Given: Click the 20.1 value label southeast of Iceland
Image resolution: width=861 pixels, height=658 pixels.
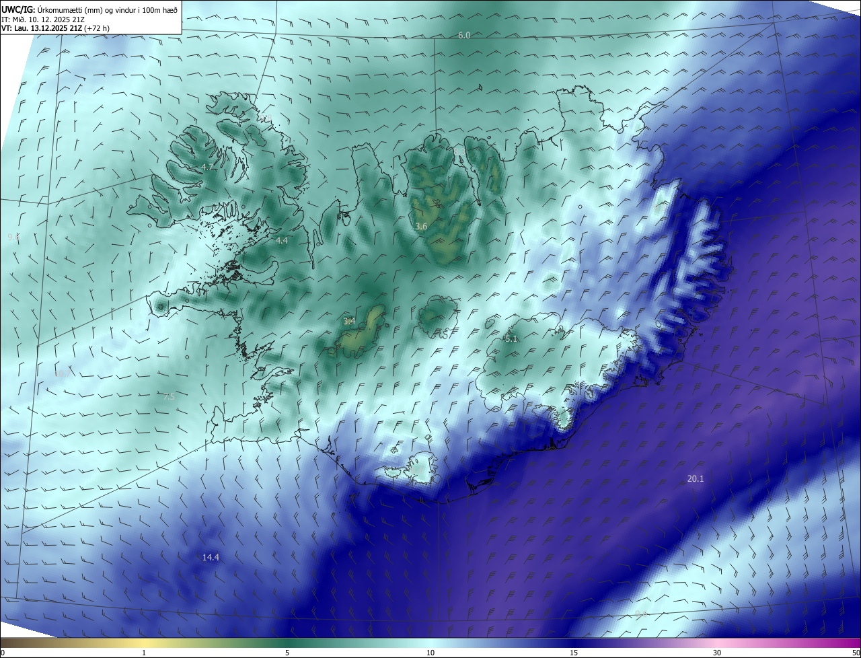Looking at the screenshot, I should 695,479.
